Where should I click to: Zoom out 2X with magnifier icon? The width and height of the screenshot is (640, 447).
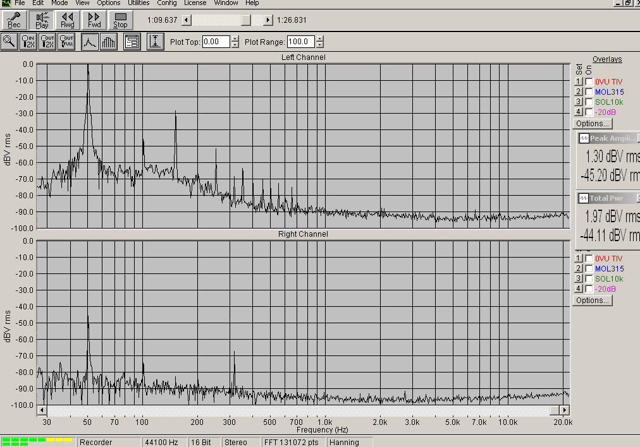(x=47, y=42)
